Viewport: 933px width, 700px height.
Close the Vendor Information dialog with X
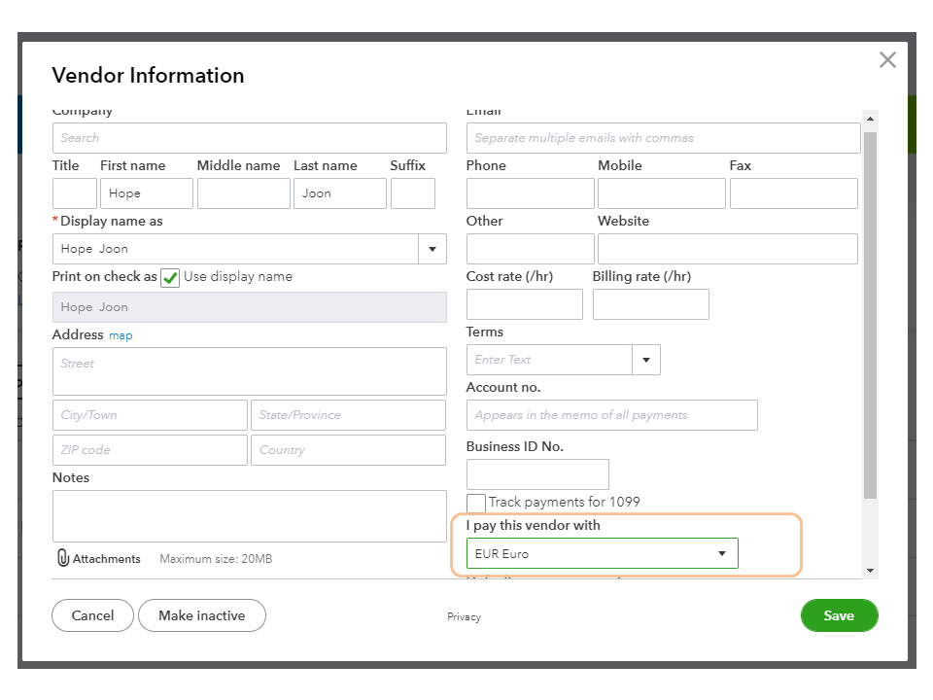click(x=887, y=59)
